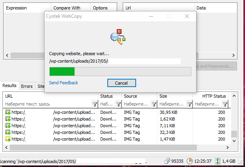The height and width of the screenshot is (167, 245).
Task: Click the scroll-left arrow of the Expression list
Action: click(x=7, y=56)
